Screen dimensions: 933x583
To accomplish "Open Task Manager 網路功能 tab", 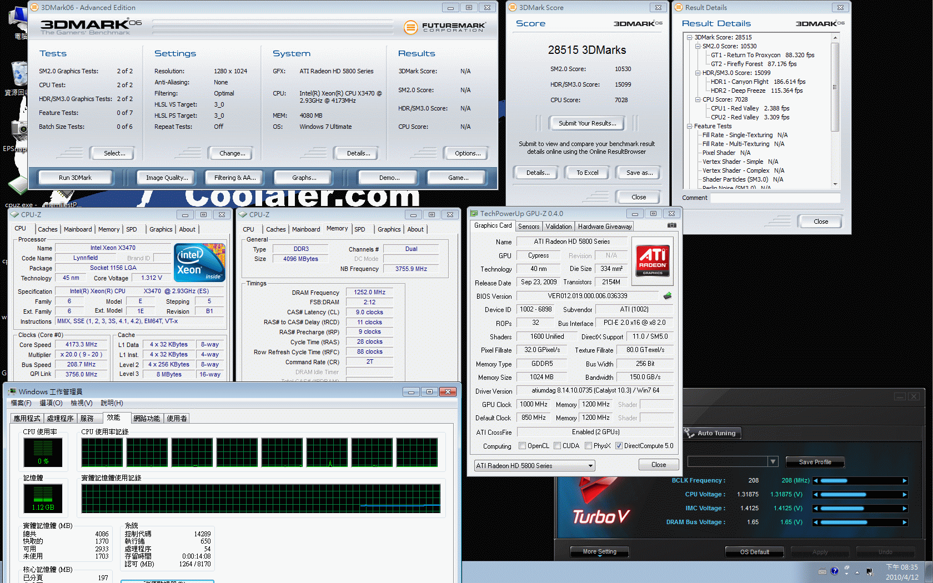I will coord(147,418).
